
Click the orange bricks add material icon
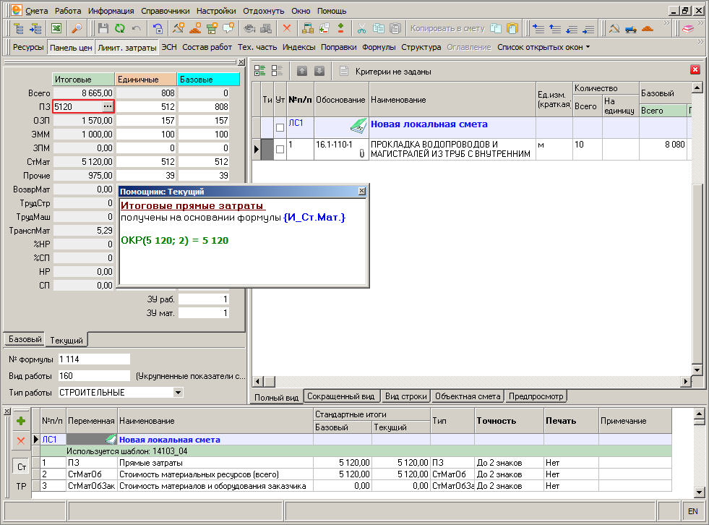[195, 28]
